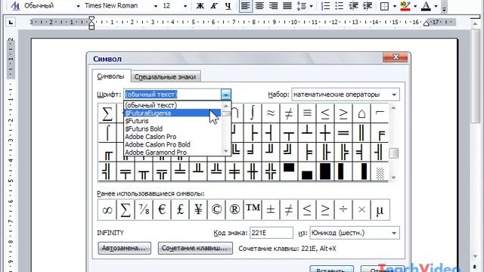Click the first line indent ruler marker
Image resolution: width=484 pixels, height=272 pixels.
tap(92, 19)
